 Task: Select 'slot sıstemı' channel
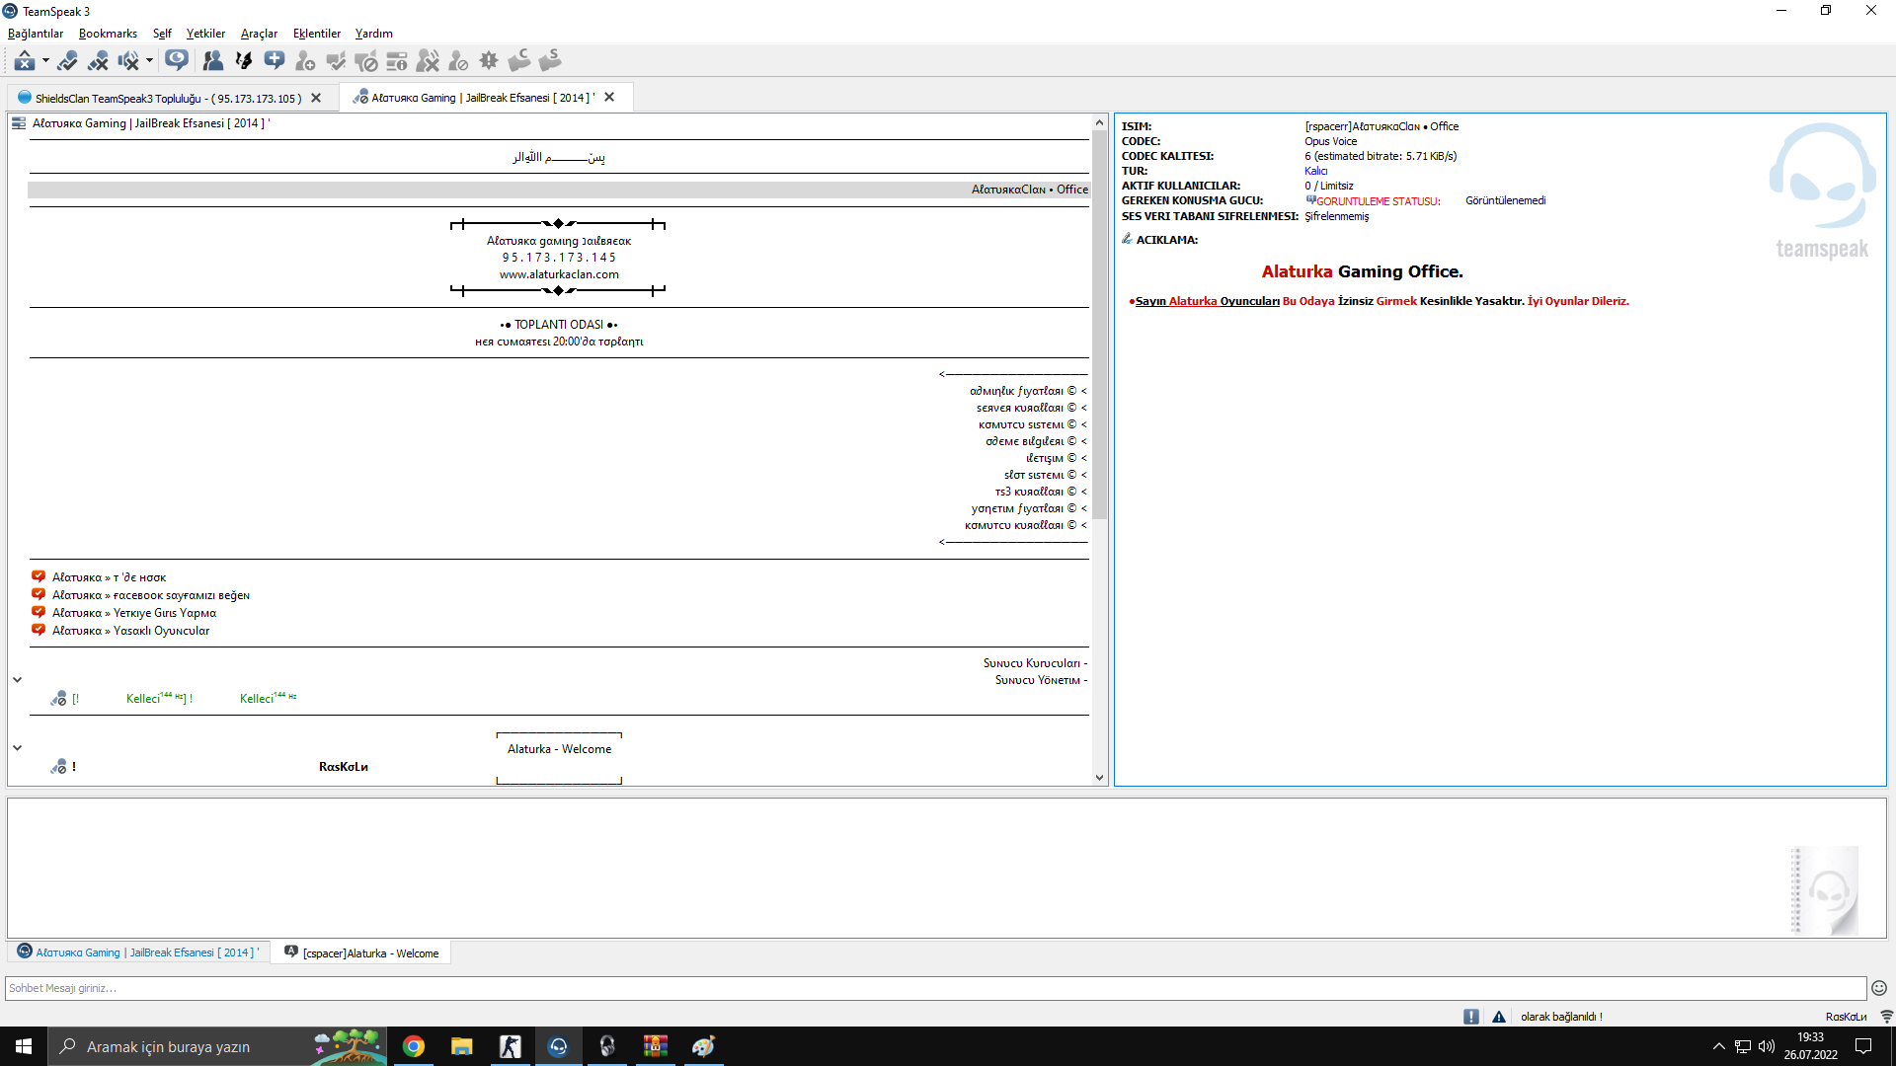(1046, 475)
